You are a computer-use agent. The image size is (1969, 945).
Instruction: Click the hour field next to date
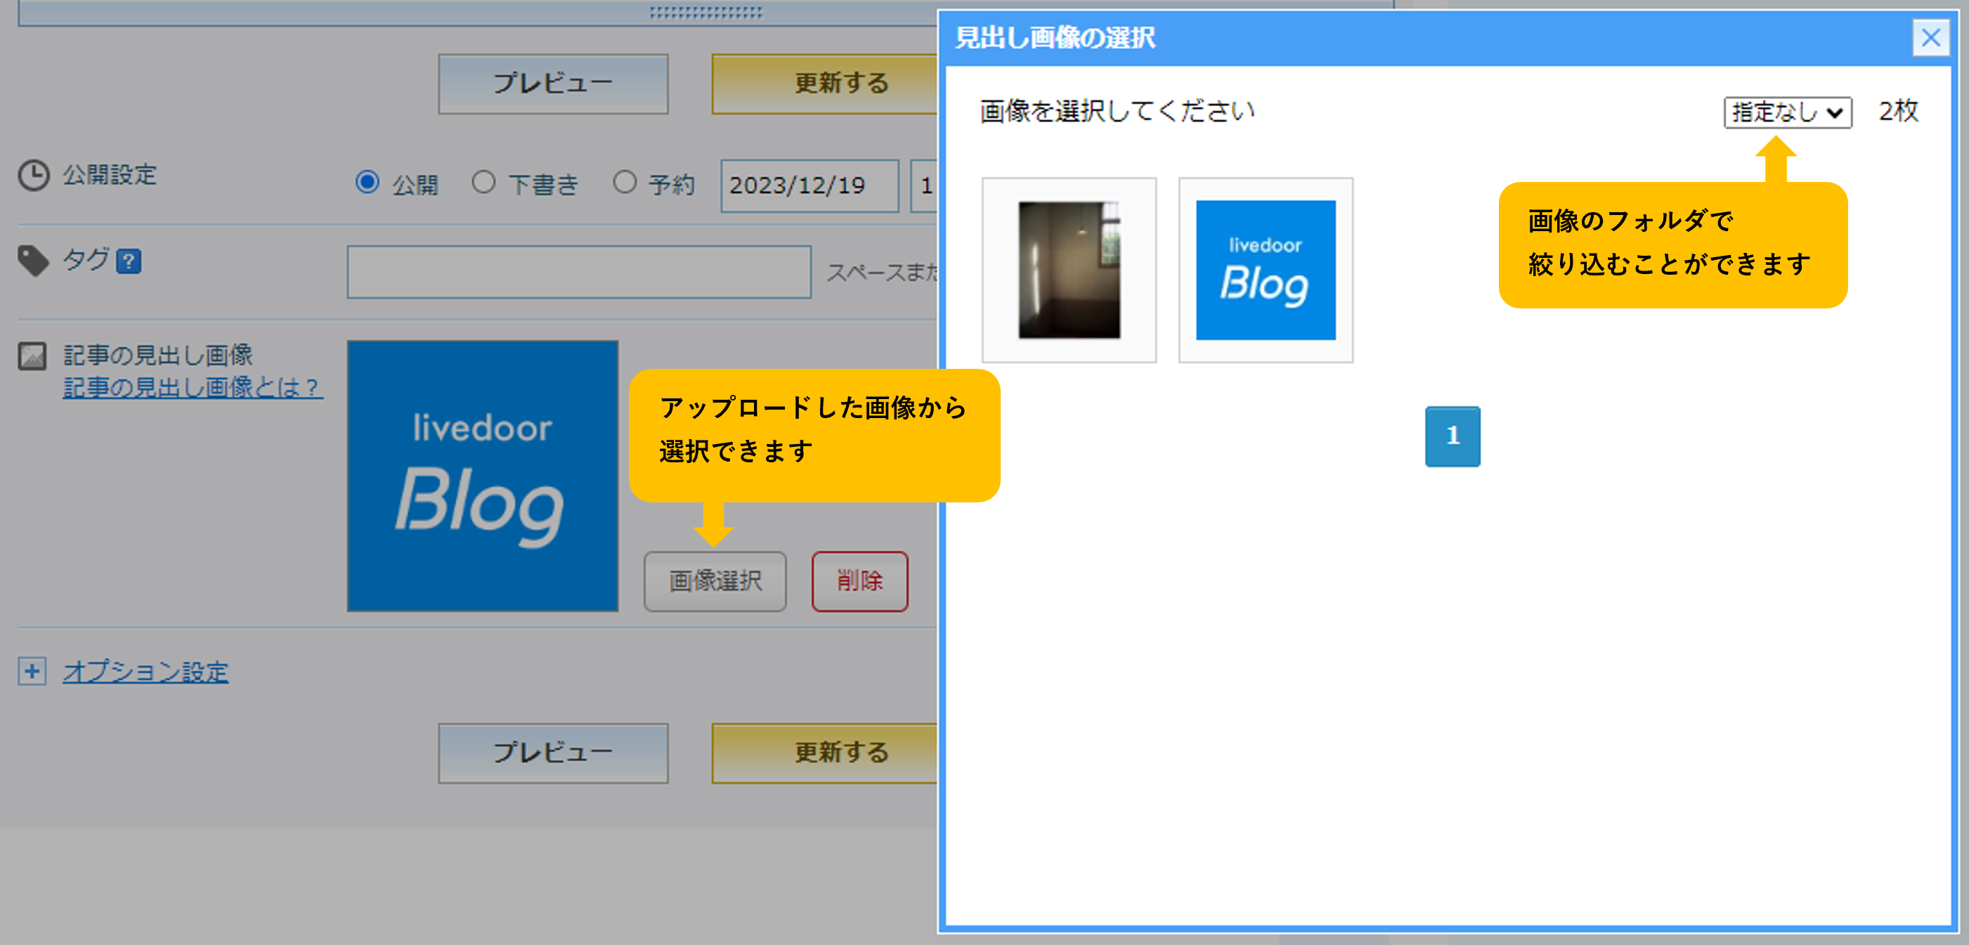pyautogui.click(x=924, y=185)
